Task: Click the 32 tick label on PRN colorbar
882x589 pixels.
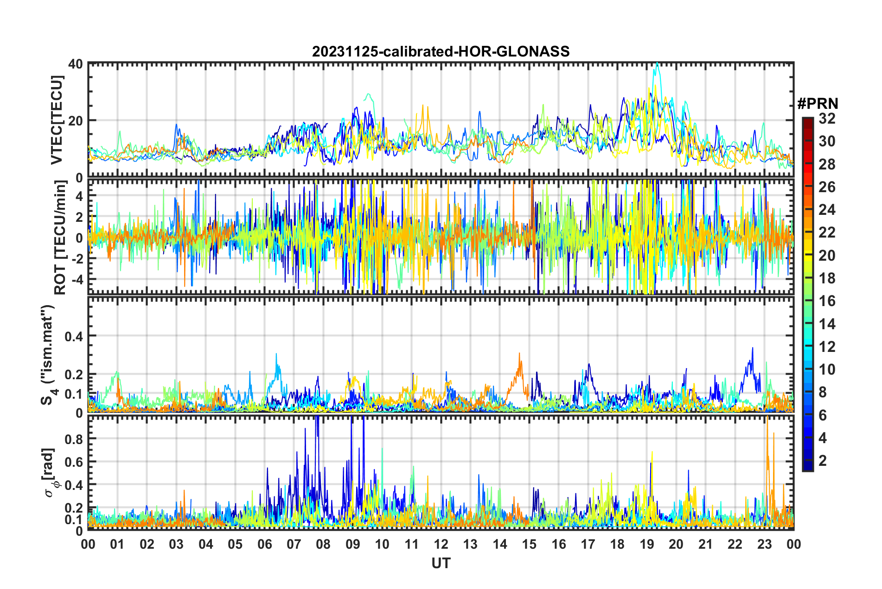Action: click(x=827, y=119)
